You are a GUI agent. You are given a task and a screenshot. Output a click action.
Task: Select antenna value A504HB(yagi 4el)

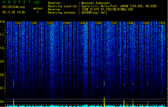94,13
